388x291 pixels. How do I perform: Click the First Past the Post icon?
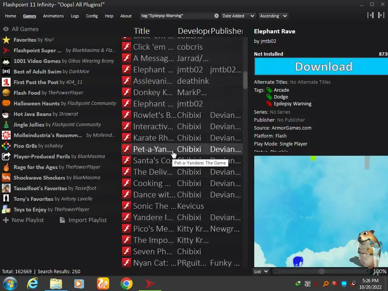click(x=6, y=82)
